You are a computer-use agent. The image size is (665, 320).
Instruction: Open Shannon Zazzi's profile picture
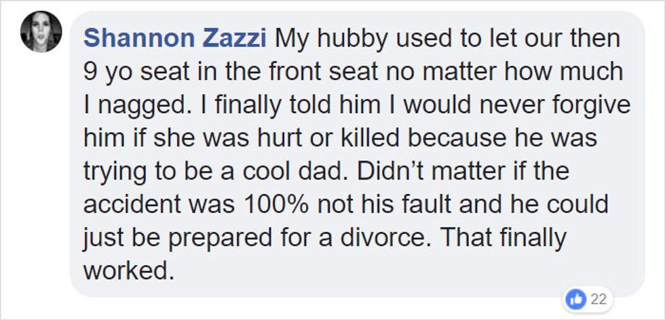click(x=41, y=32)
